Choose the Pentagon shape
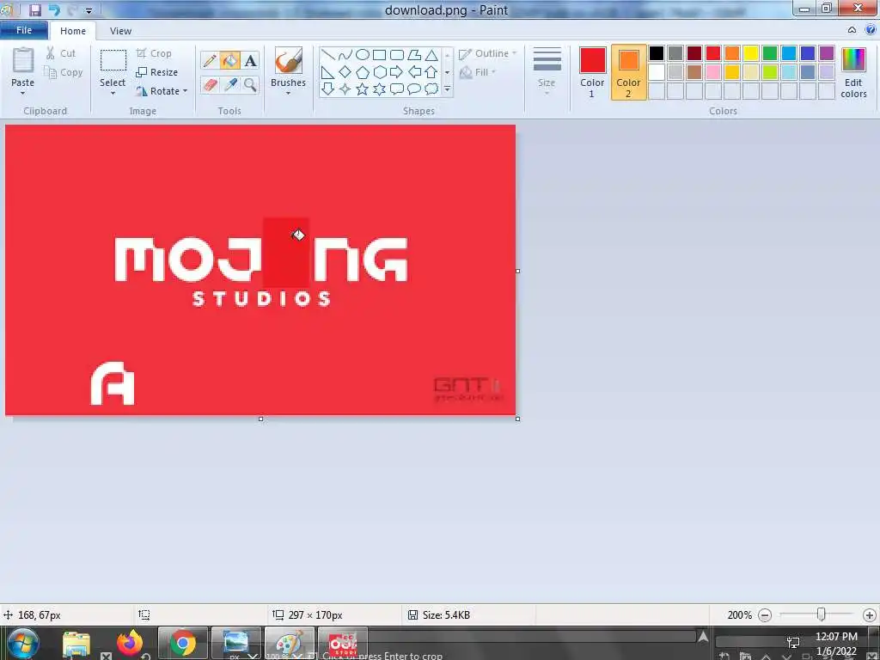Screen dimensions: 880x660 (363, 72)
